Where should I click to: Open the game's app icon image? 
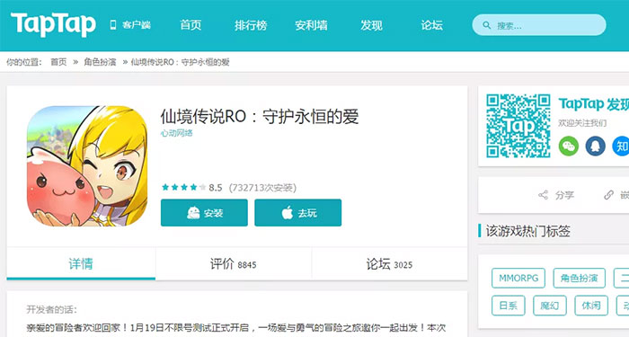(87, 165)
